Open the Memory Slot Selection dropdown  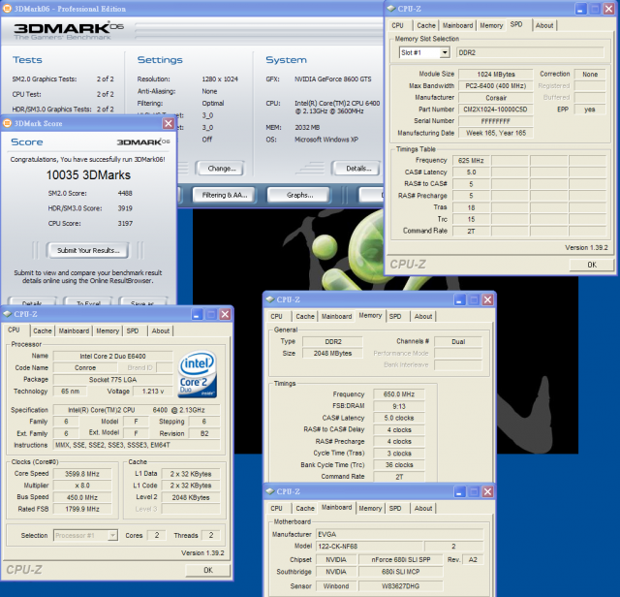pyautogui.click(x=445, y=52)
